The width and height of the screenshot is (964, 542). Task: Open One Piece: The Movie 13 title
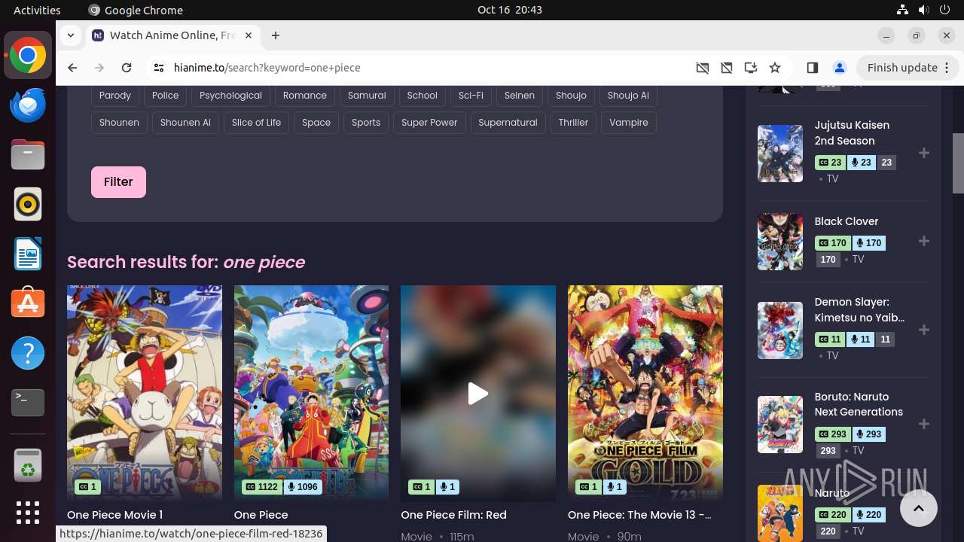(639, 515)
